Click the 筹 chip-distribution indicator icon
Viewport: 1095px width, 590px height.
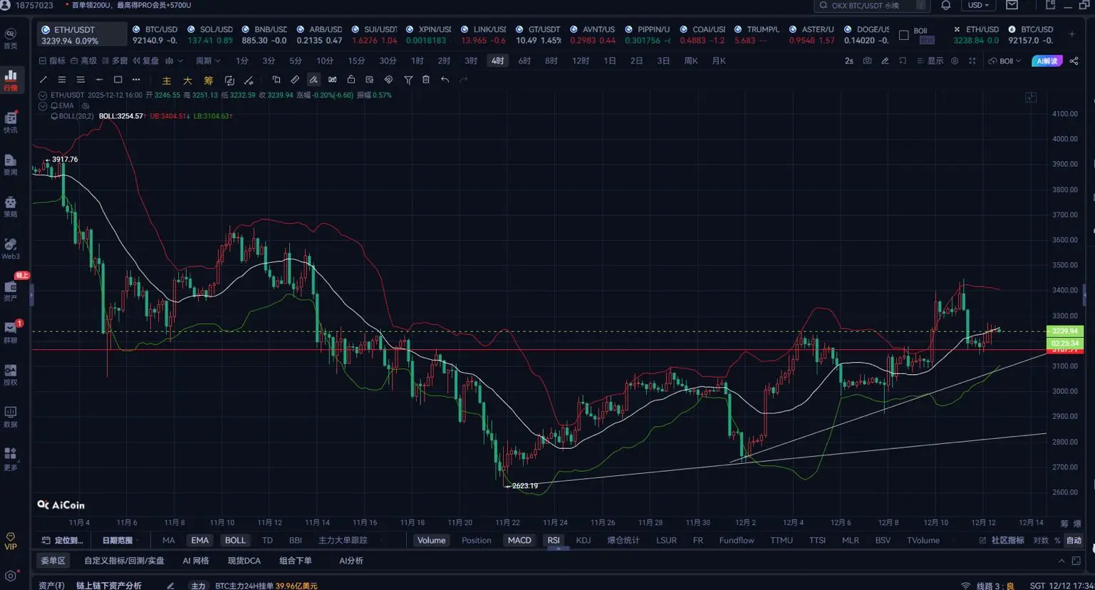[208, 81]
